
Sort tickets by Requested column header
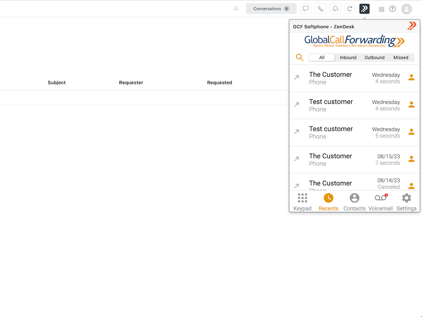coord(219,83)
